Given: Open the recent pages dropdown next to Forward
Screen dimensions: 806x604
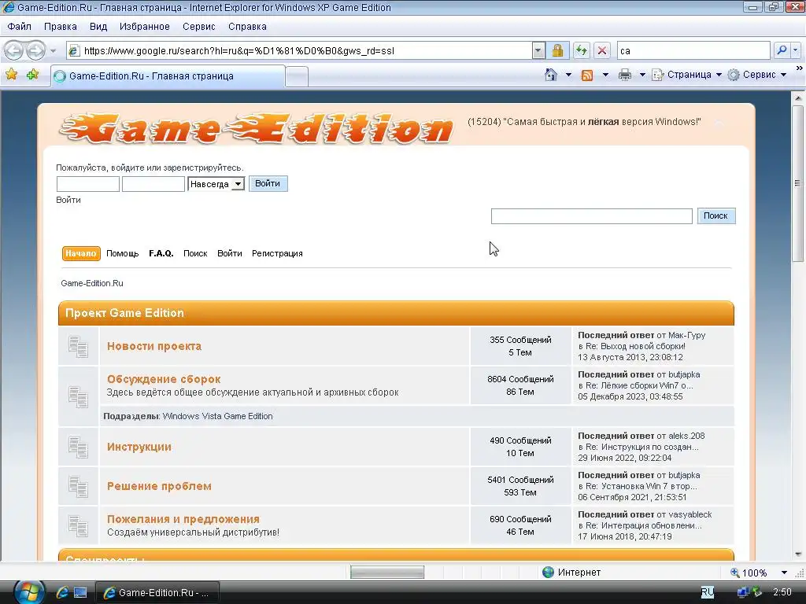Looking at the screenshot, I should point(53,51).
